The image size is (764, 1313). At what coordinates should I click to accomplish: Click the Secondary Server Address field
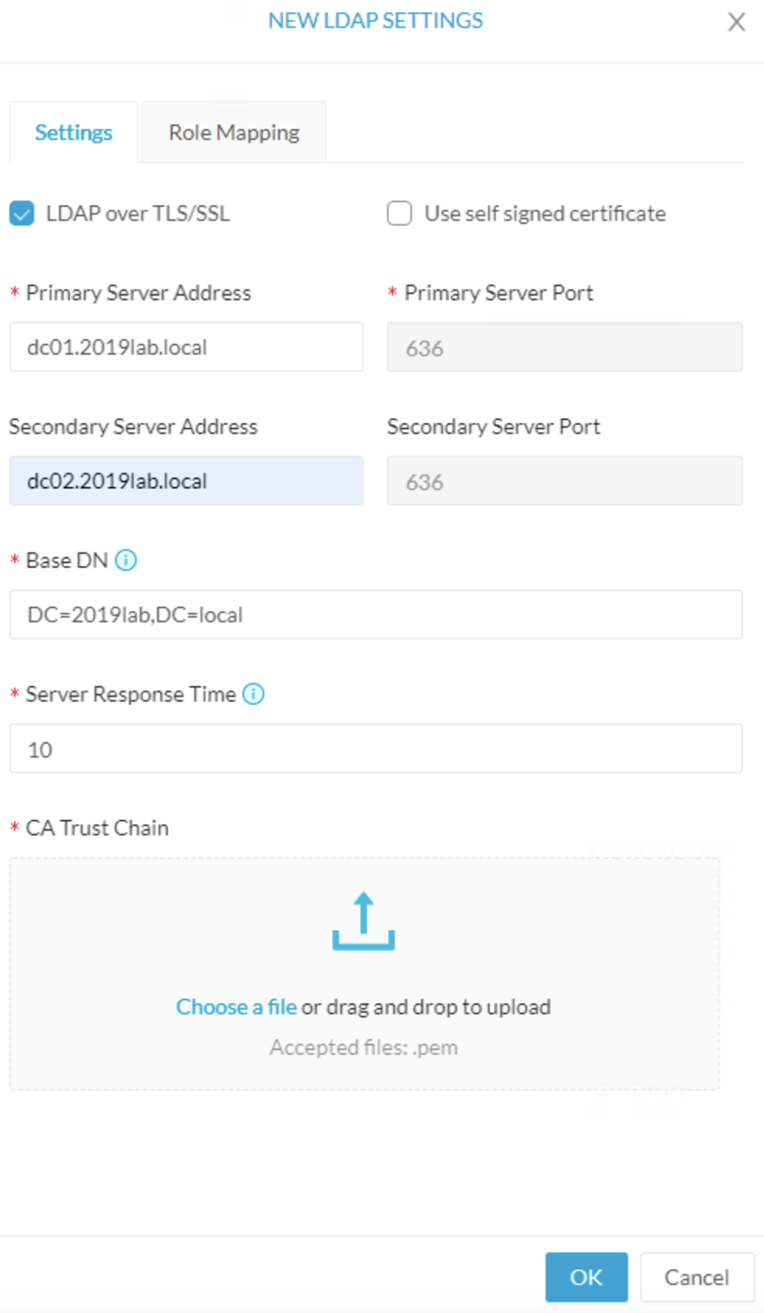tap(186, 481)
